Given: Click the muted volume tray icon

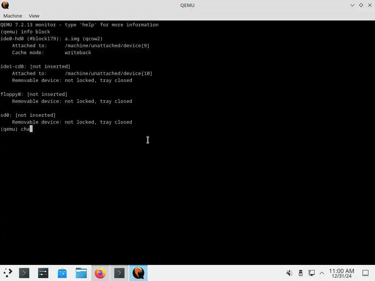Looking at the screenshot, I should 289,273.
